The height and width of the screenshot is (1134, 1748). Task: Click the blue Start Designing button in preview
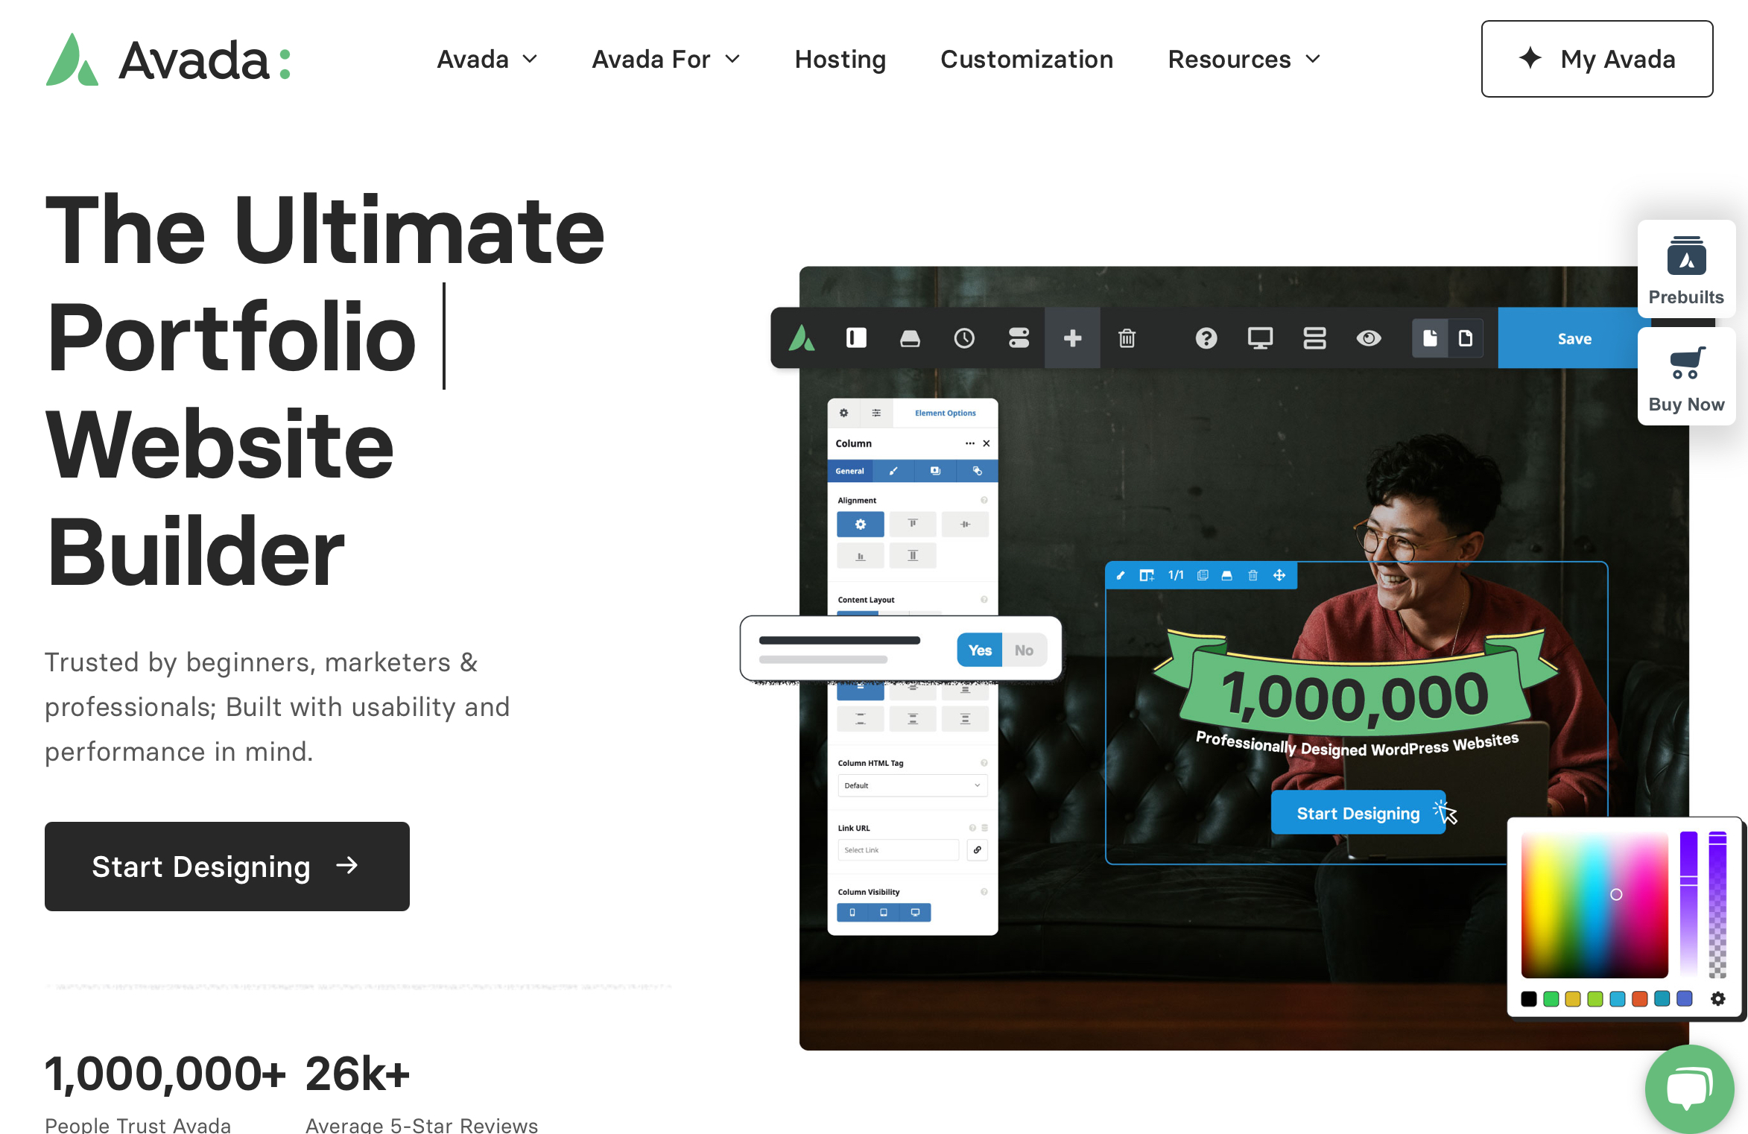(x=1358, y=813)
